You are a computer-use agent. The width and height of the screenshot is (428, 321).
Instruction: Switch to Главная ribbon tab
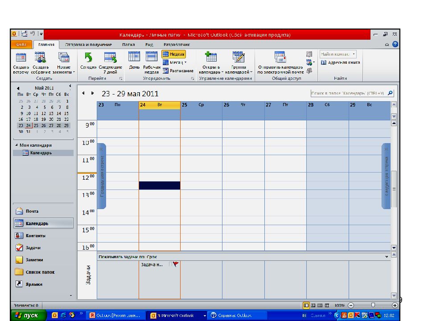click(46, 45)
